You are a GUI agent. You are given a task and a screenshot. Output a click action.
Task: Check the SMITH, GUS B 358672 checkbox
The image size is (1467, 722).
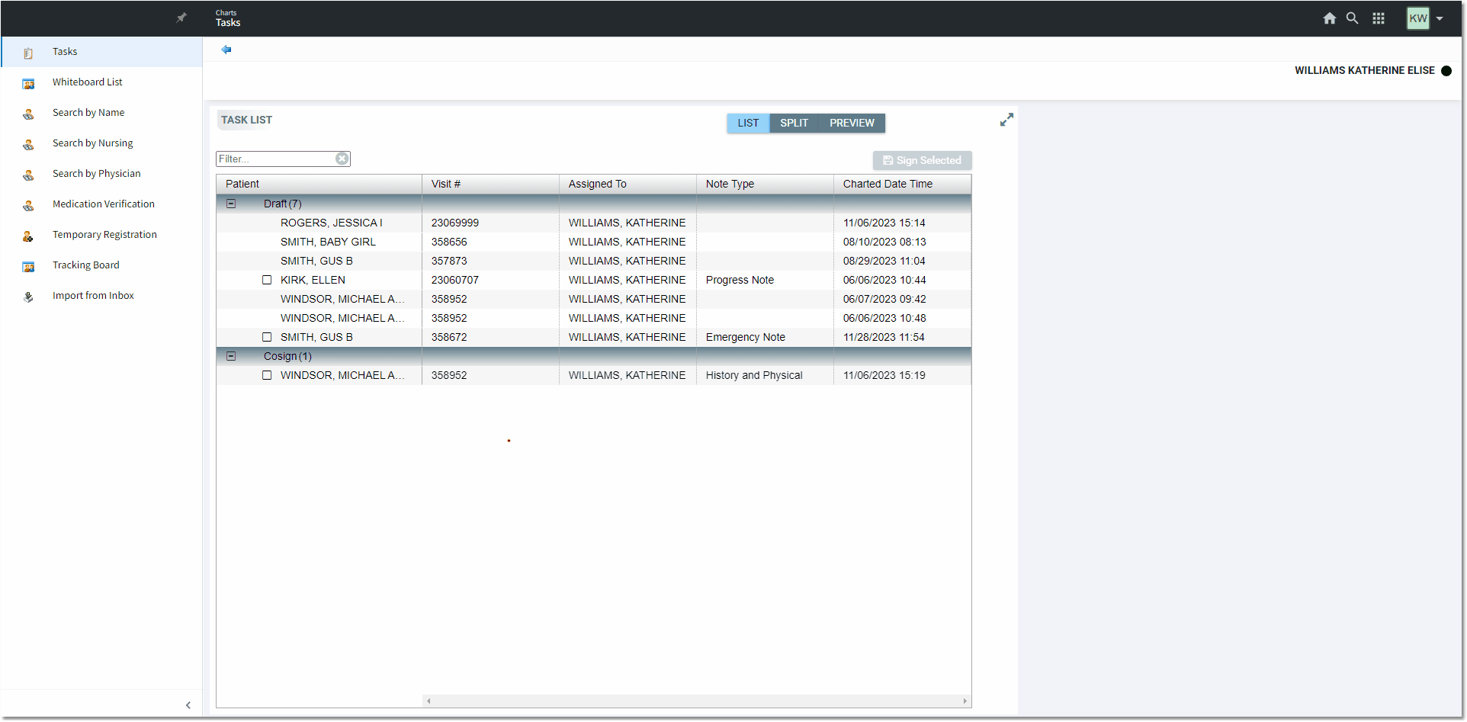pos(267,337)
